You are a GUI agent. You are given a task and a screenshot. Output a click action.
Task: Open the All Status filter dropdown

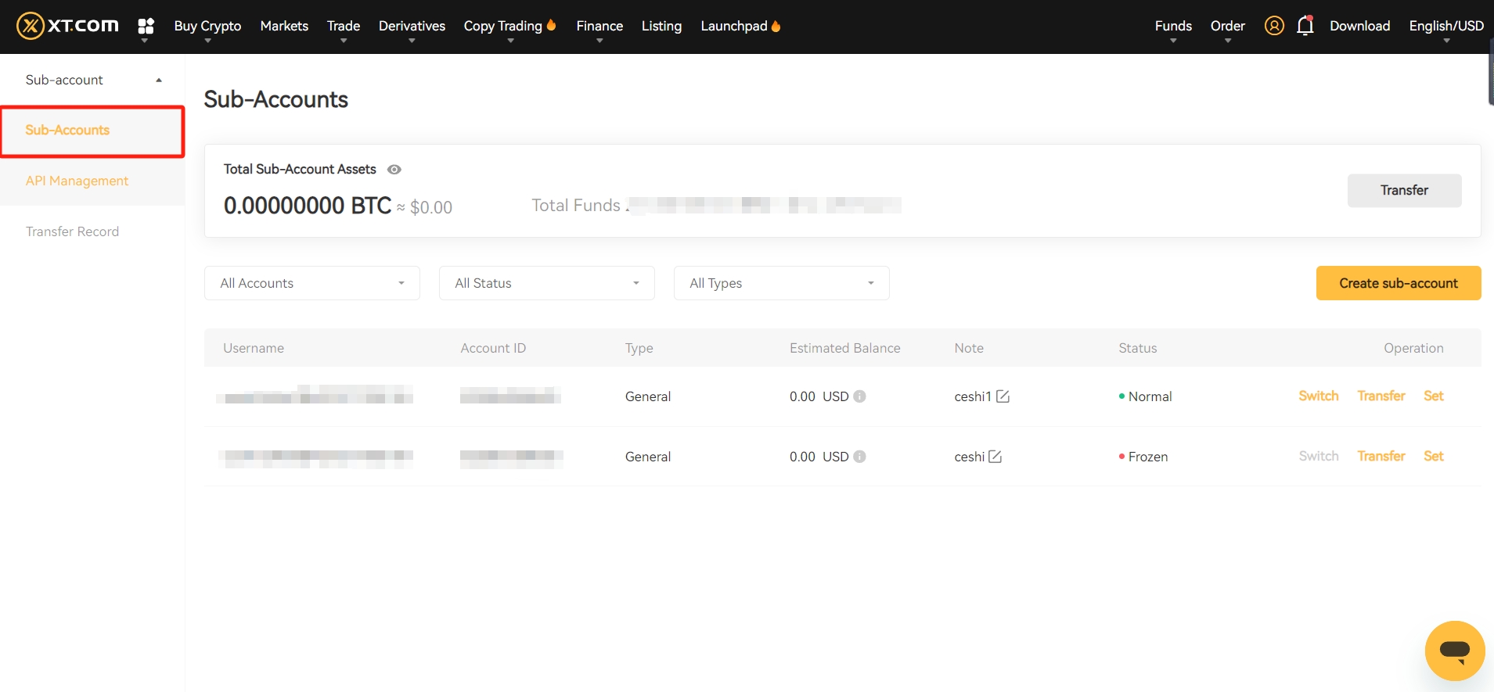pos(546,283)
